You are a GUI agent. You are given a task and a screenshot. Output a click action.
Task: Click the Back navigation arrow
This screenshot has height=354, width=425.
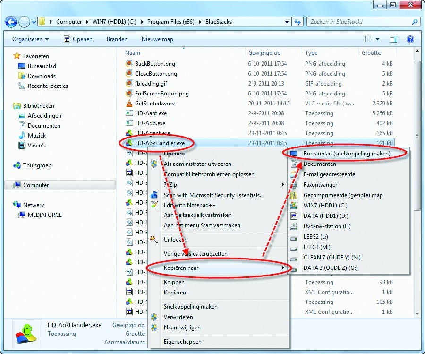coord(11,22)
